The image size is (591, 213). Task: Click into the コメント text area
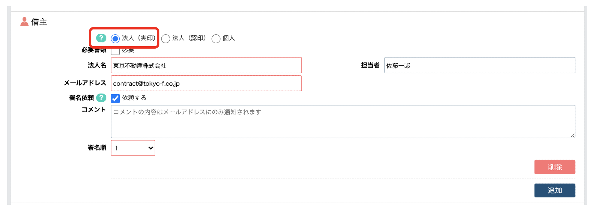coord(342,122)
